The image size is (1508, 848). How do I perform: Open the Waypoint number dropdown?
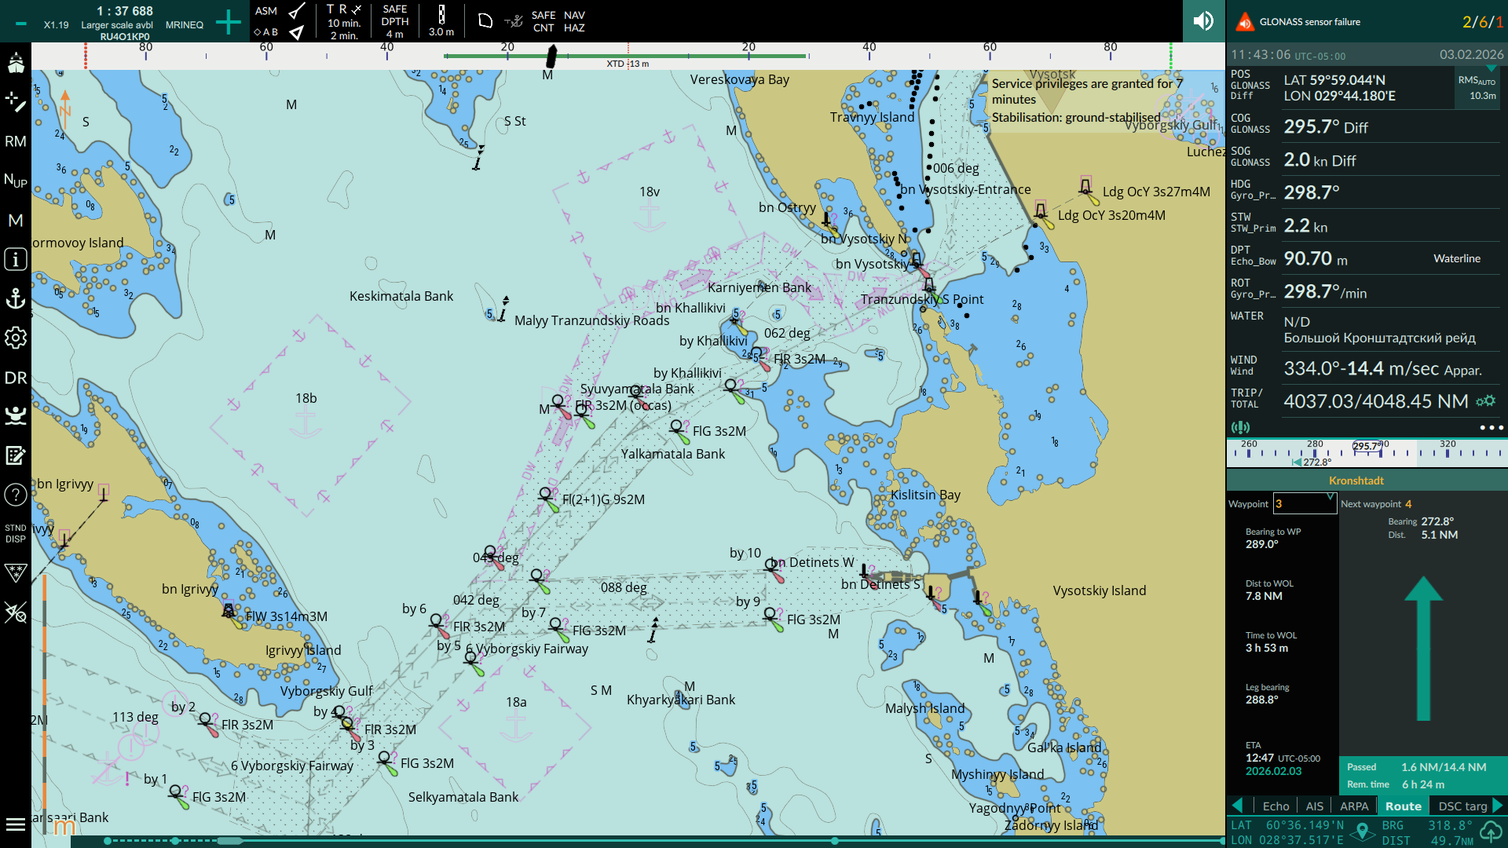click(1305, 503)
